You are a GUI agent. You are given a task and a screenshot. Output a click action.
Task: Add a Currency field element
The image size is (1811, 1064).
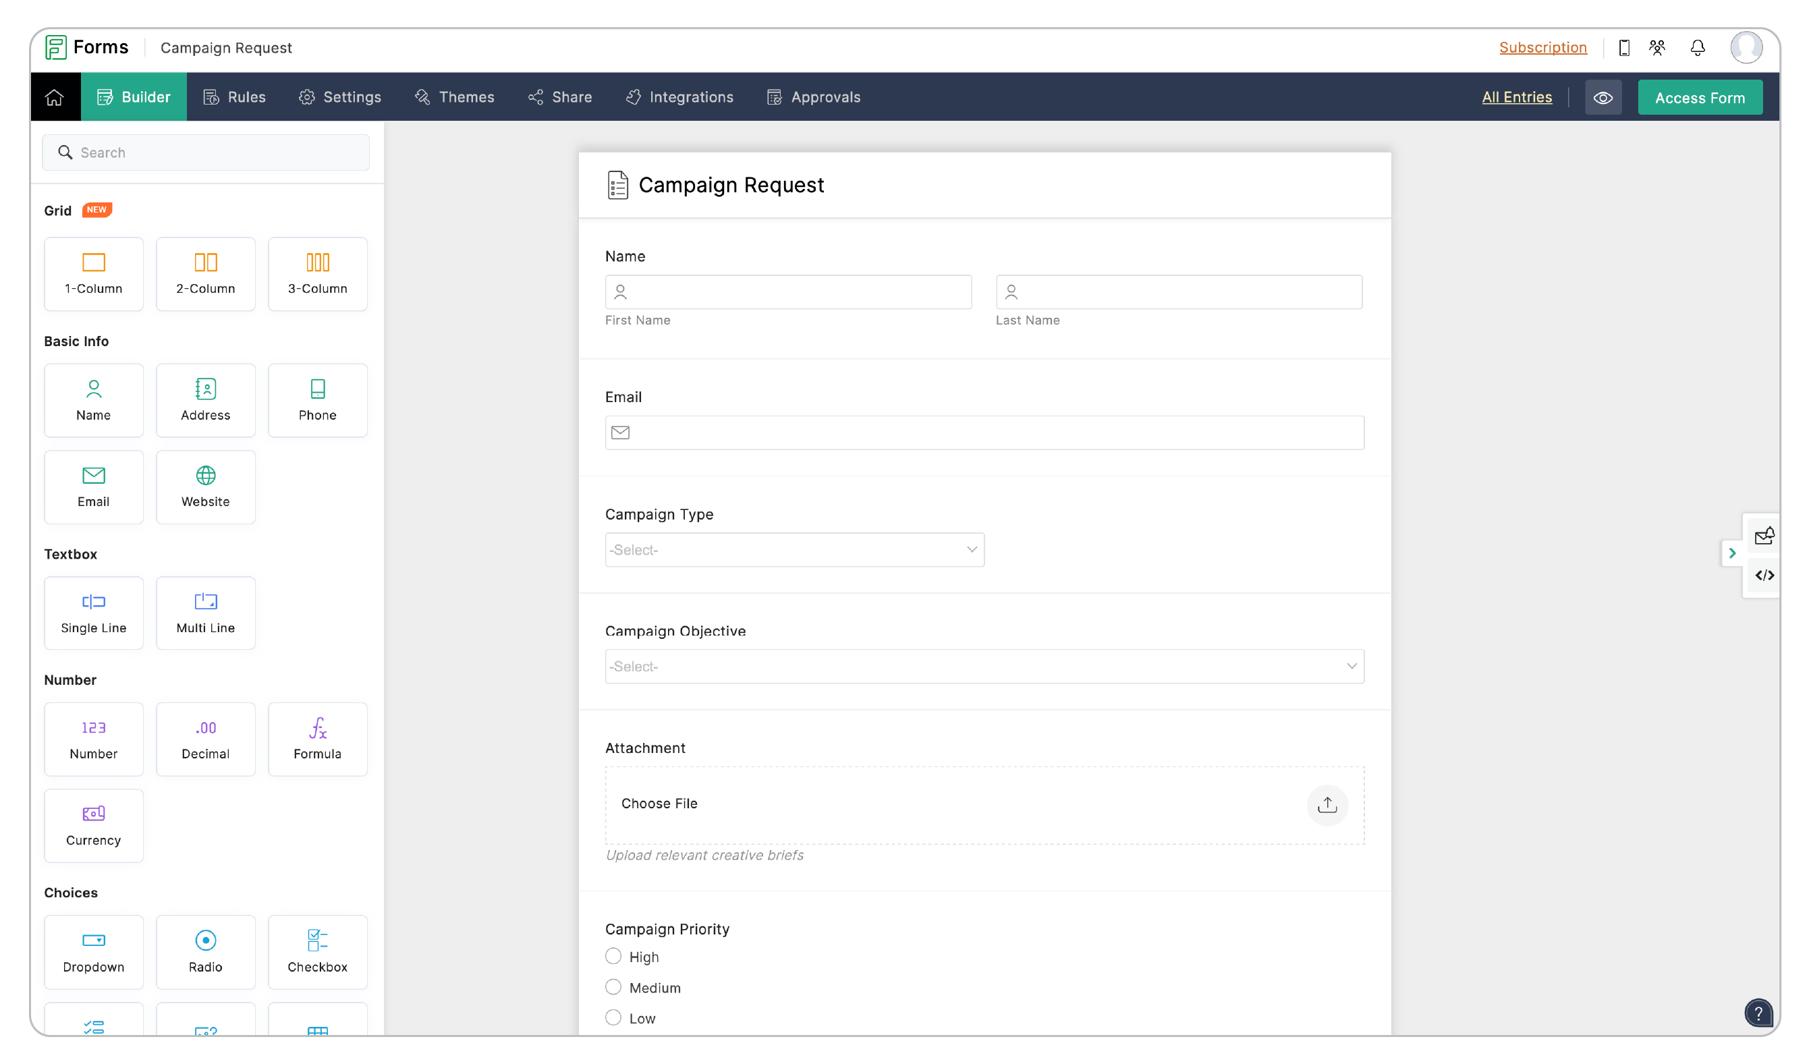click(x=93, y=824)
